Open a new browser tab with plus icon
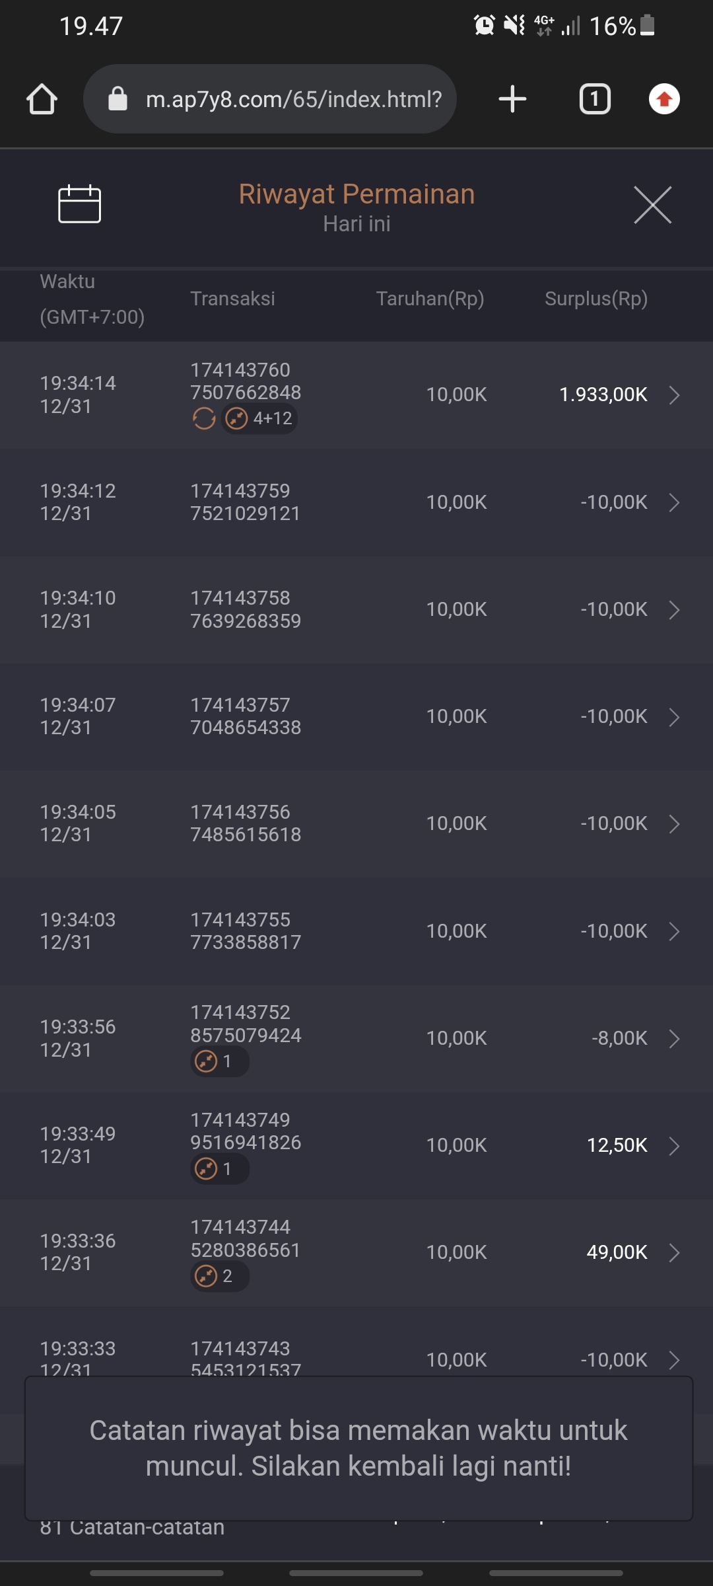Viewport: 713px width, 1586px height. click(x=512, y=100)
